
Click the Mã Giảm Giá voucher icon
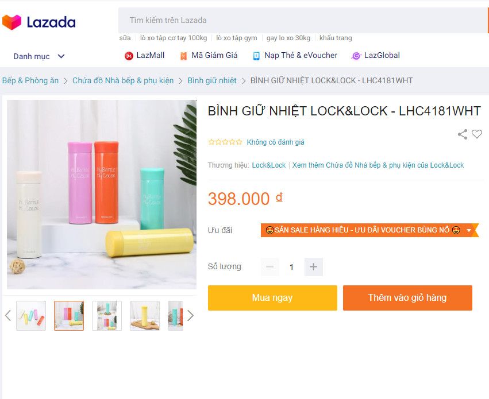[x=183, y=56]
